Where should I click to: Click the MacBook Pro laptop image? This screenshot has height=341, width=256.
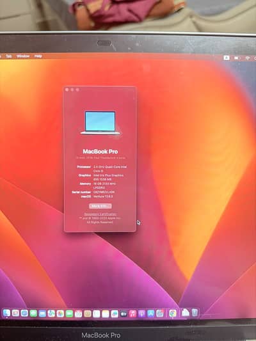click(x=100, y=123)
